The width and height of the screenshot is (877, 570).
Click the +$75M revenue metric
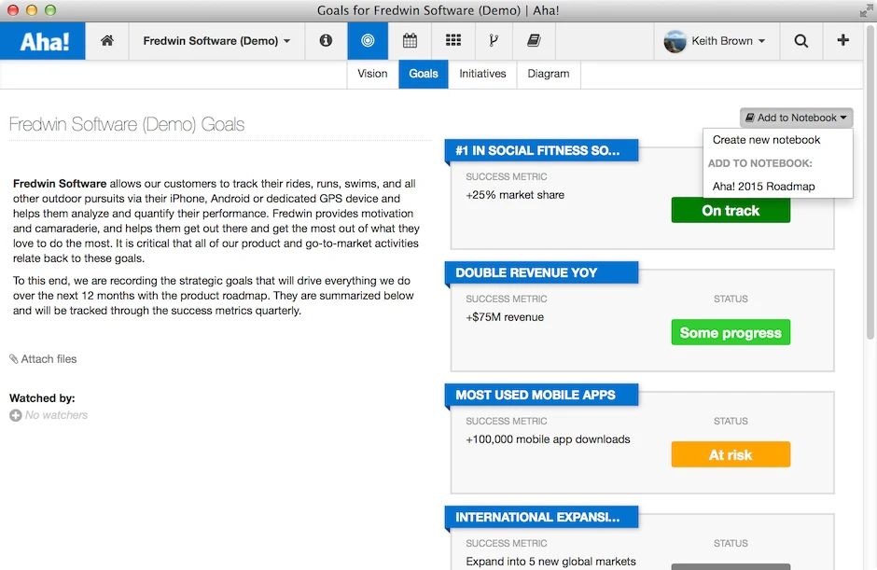505,317
